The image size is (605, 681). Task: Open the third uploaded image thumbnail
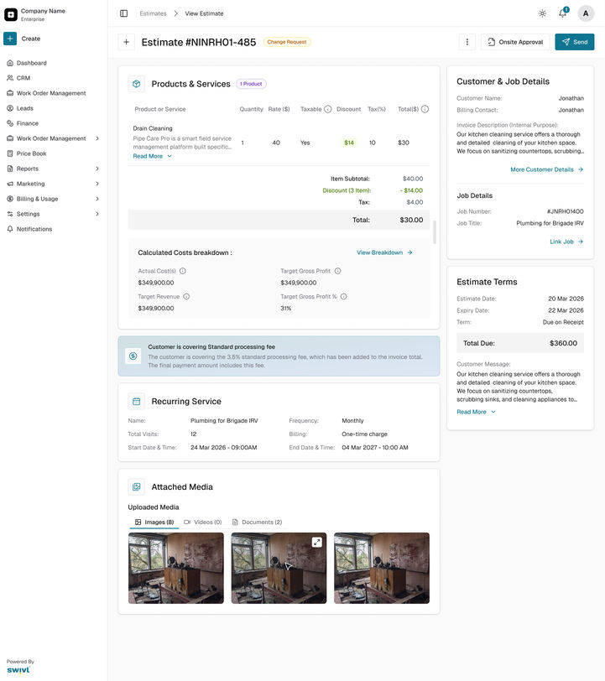(382, 568)
